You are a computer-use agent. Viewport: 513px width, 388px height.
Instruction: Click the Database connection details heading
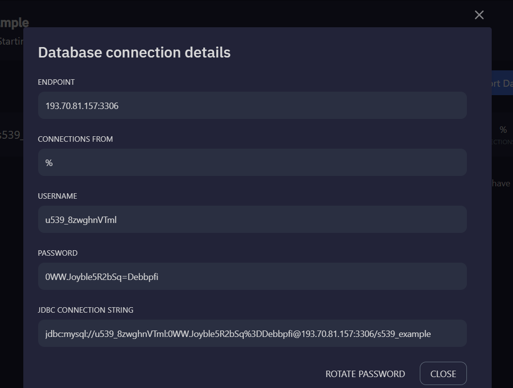tap(134, 53)
